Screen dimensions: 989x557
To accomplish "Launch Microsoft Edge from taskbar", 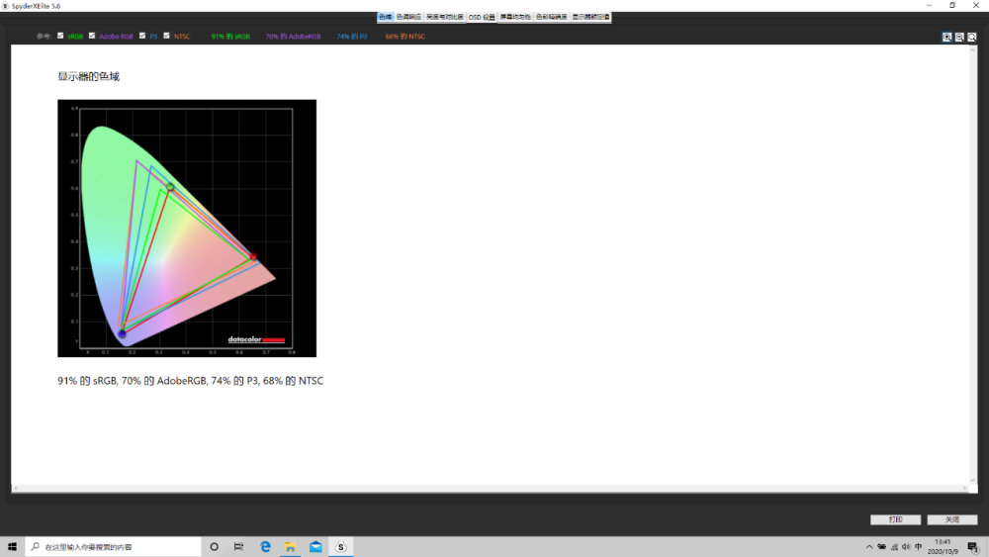I will tap(265, 547).
